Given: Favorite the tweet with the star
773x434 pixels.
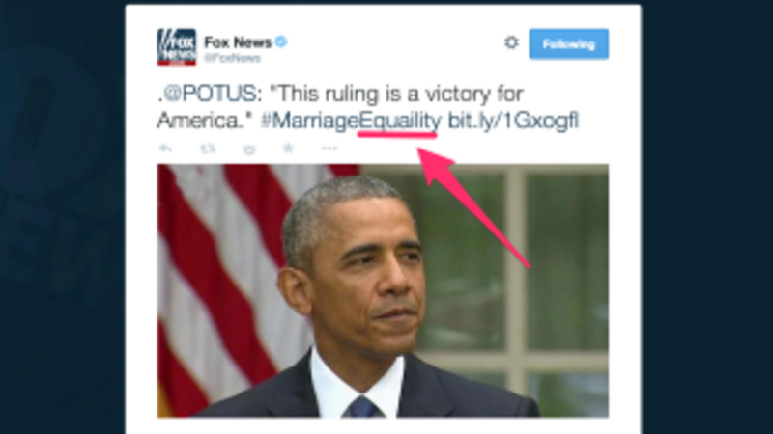Looking at the screenshot, I should (288, 148).
